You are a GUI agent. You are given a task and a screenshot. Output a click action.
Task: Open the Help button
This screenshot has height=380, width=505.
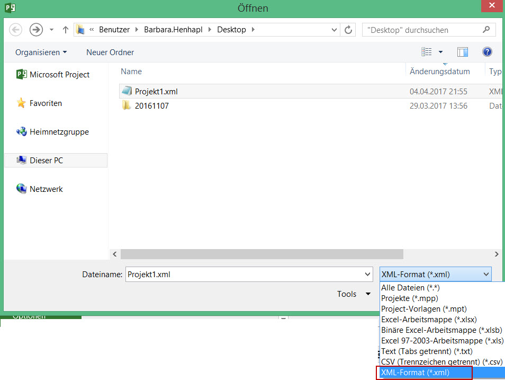[x=487, y=51]
